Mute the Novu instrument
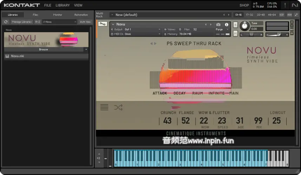301x175 pixels. [x=235, y=33]
